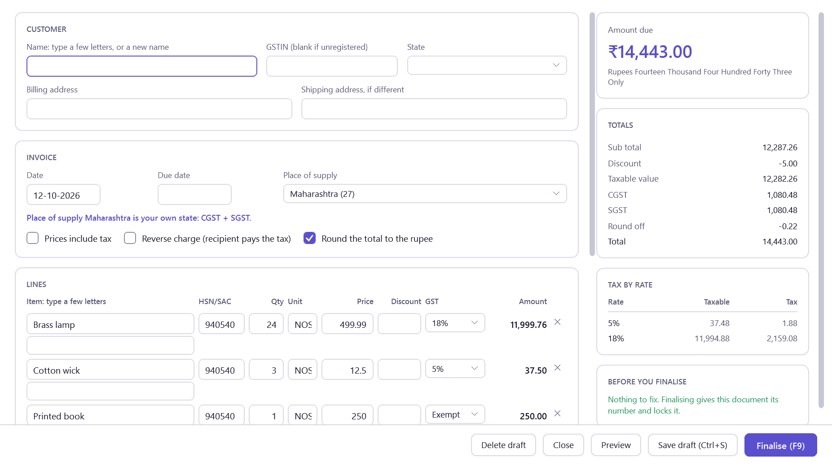
Task: Enable Prices include tax checkbox
Action: [32, 238]
